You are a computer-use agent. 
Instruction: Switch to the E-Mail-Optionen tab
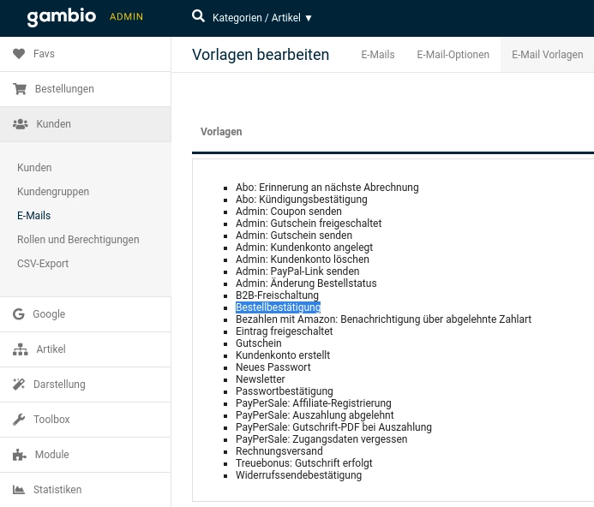tap(453, 55)
